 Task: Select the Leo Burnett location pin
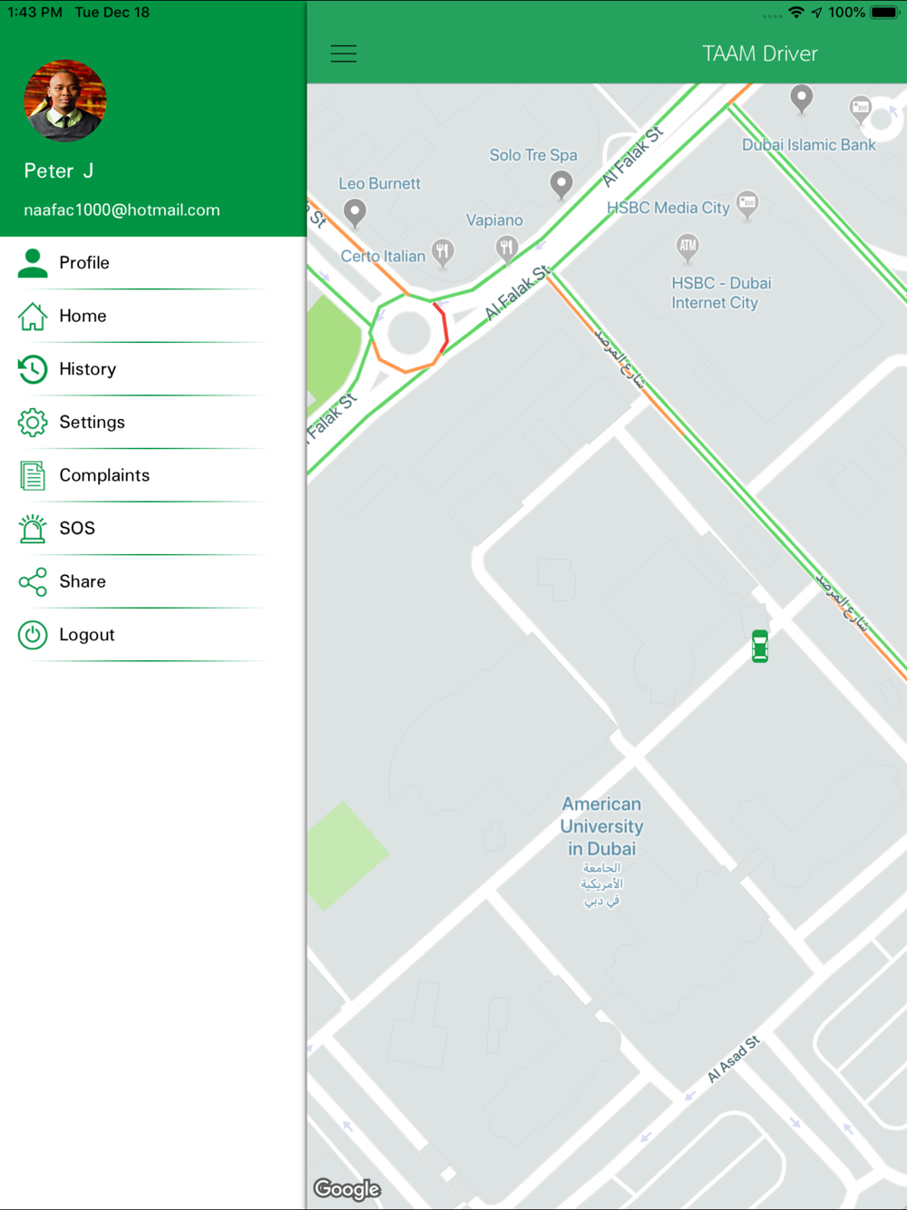click(x=355, y=213)
